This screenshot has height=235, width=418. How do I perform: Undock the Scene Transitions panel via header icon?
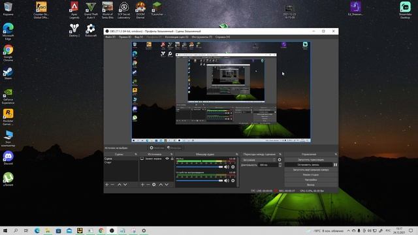280,154
